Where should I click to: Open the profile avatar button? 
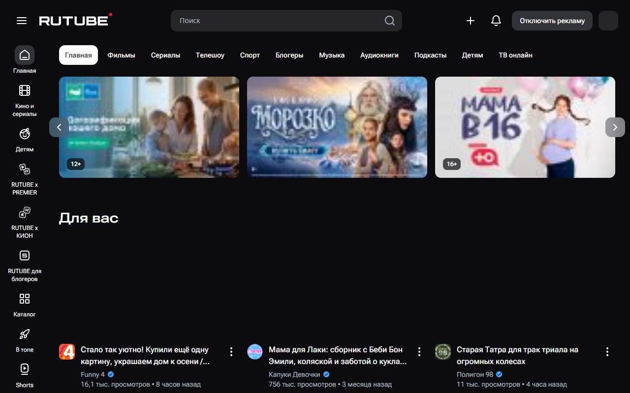[608, 21]
